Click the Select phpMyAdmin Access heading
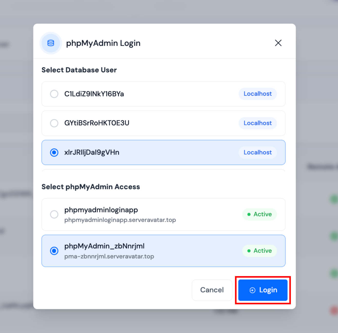338x333 pixels. [x=91, y=187]
